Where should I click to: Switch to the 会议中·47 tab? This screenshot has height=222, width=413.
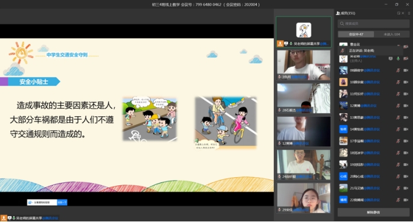click(356, 34)
